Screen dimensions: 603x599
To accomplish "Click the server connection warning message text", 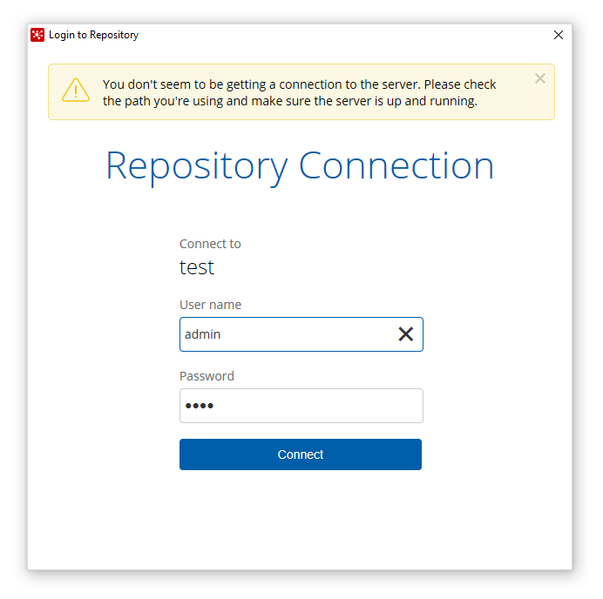I will click(299, 92).
